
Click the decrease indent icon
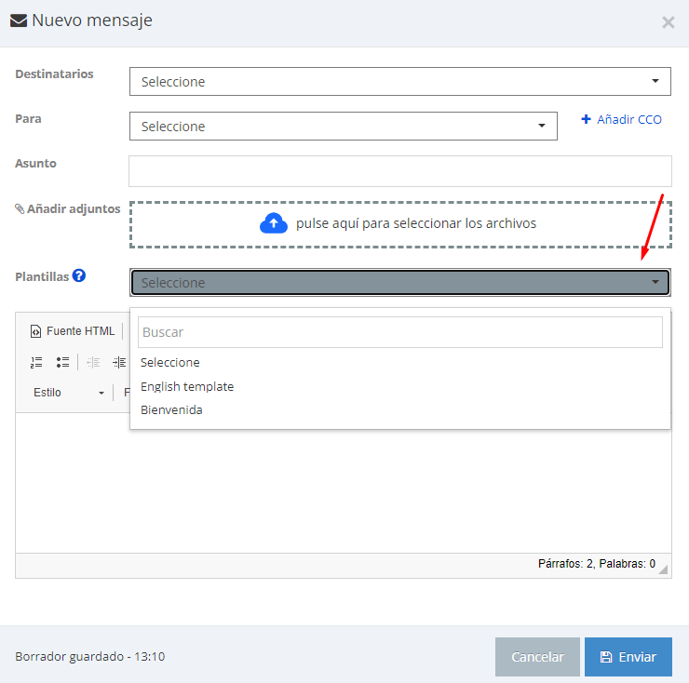[x=93, y=362]
